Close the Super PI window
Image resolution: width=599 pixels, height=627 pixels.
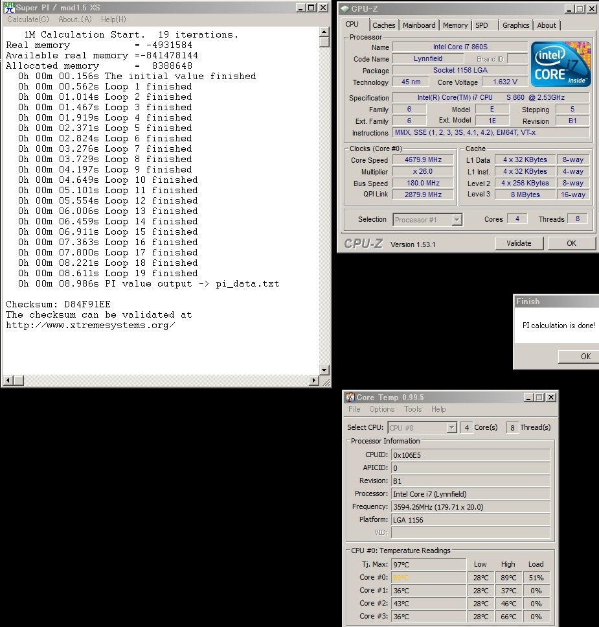[x=323, y=8]
